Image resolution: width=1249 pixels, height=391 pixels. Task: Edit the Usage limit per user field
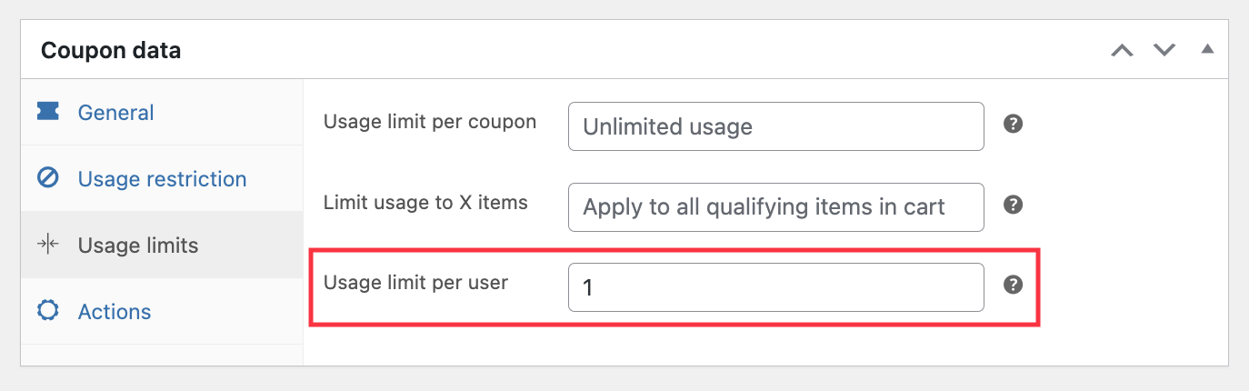[775, 287]
